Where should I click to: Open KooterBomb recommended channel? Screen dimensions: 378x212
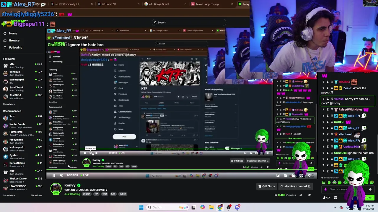tap(23, 126)
